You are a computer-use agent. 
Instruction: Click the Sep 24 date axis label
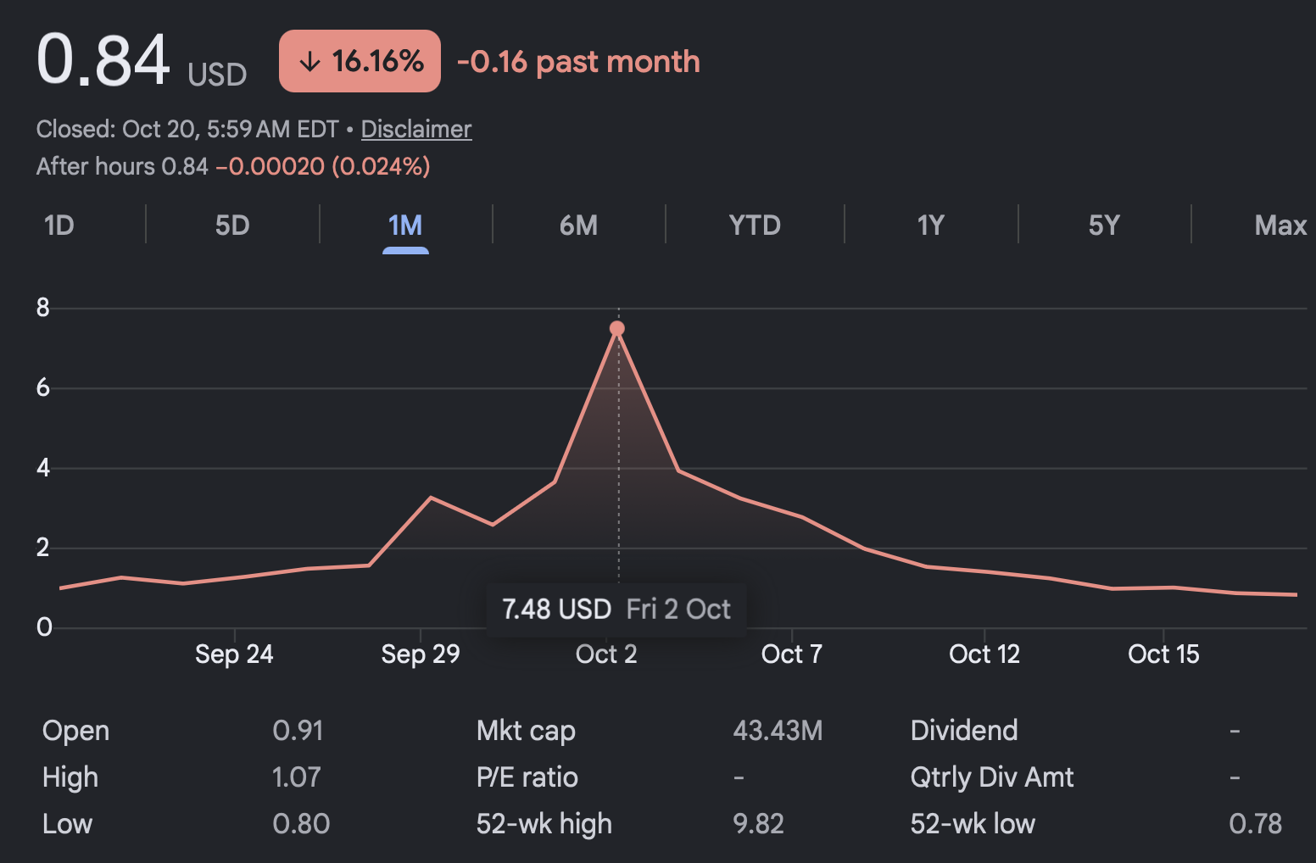[234, 654]
